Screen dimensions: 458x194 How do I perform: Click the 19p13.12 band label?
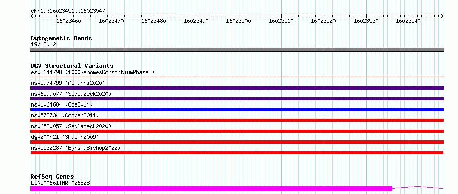click(43, 45)
